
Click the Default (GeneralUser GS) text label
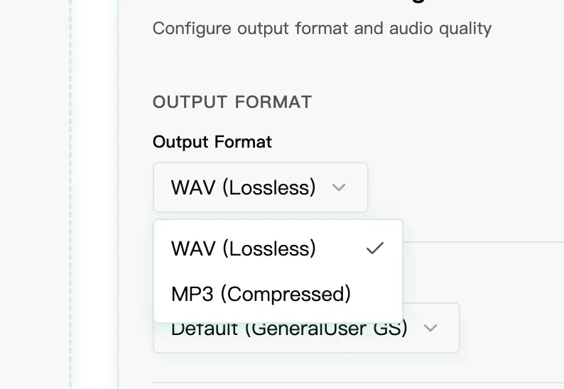(289, 330)
